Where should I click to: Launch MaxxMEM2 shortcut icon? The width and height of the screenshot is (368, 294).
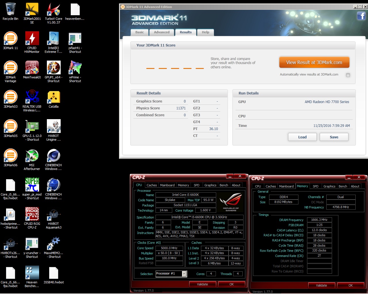[x=53, y=243]
